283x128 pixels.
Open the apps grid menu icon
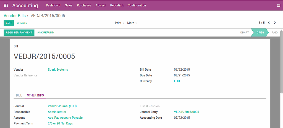point(6,6)
